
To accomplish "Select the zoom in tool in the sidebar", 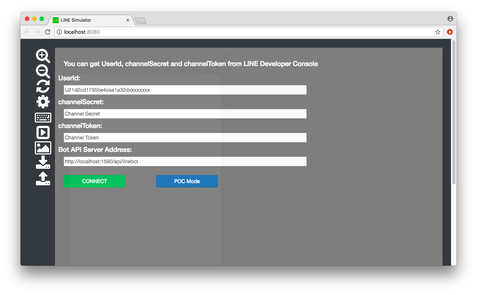I will (42, 56).
